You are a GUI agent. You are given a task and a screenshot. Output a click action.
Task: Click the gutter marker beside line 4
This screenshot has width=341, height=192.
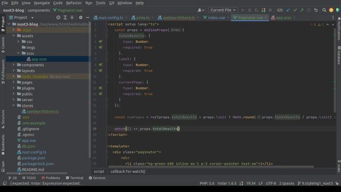(101, 42)
